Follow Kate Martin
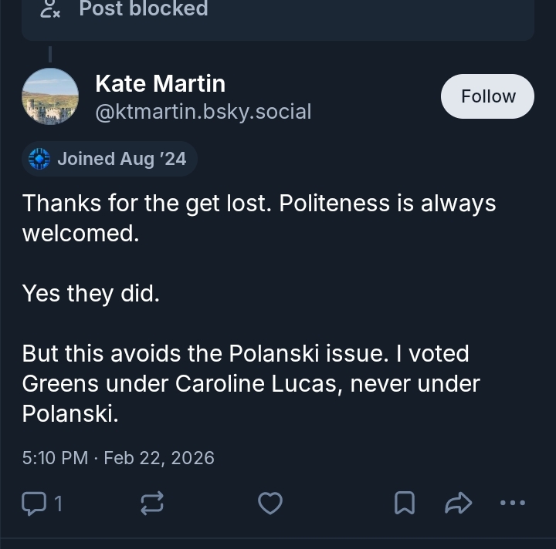 487,96
